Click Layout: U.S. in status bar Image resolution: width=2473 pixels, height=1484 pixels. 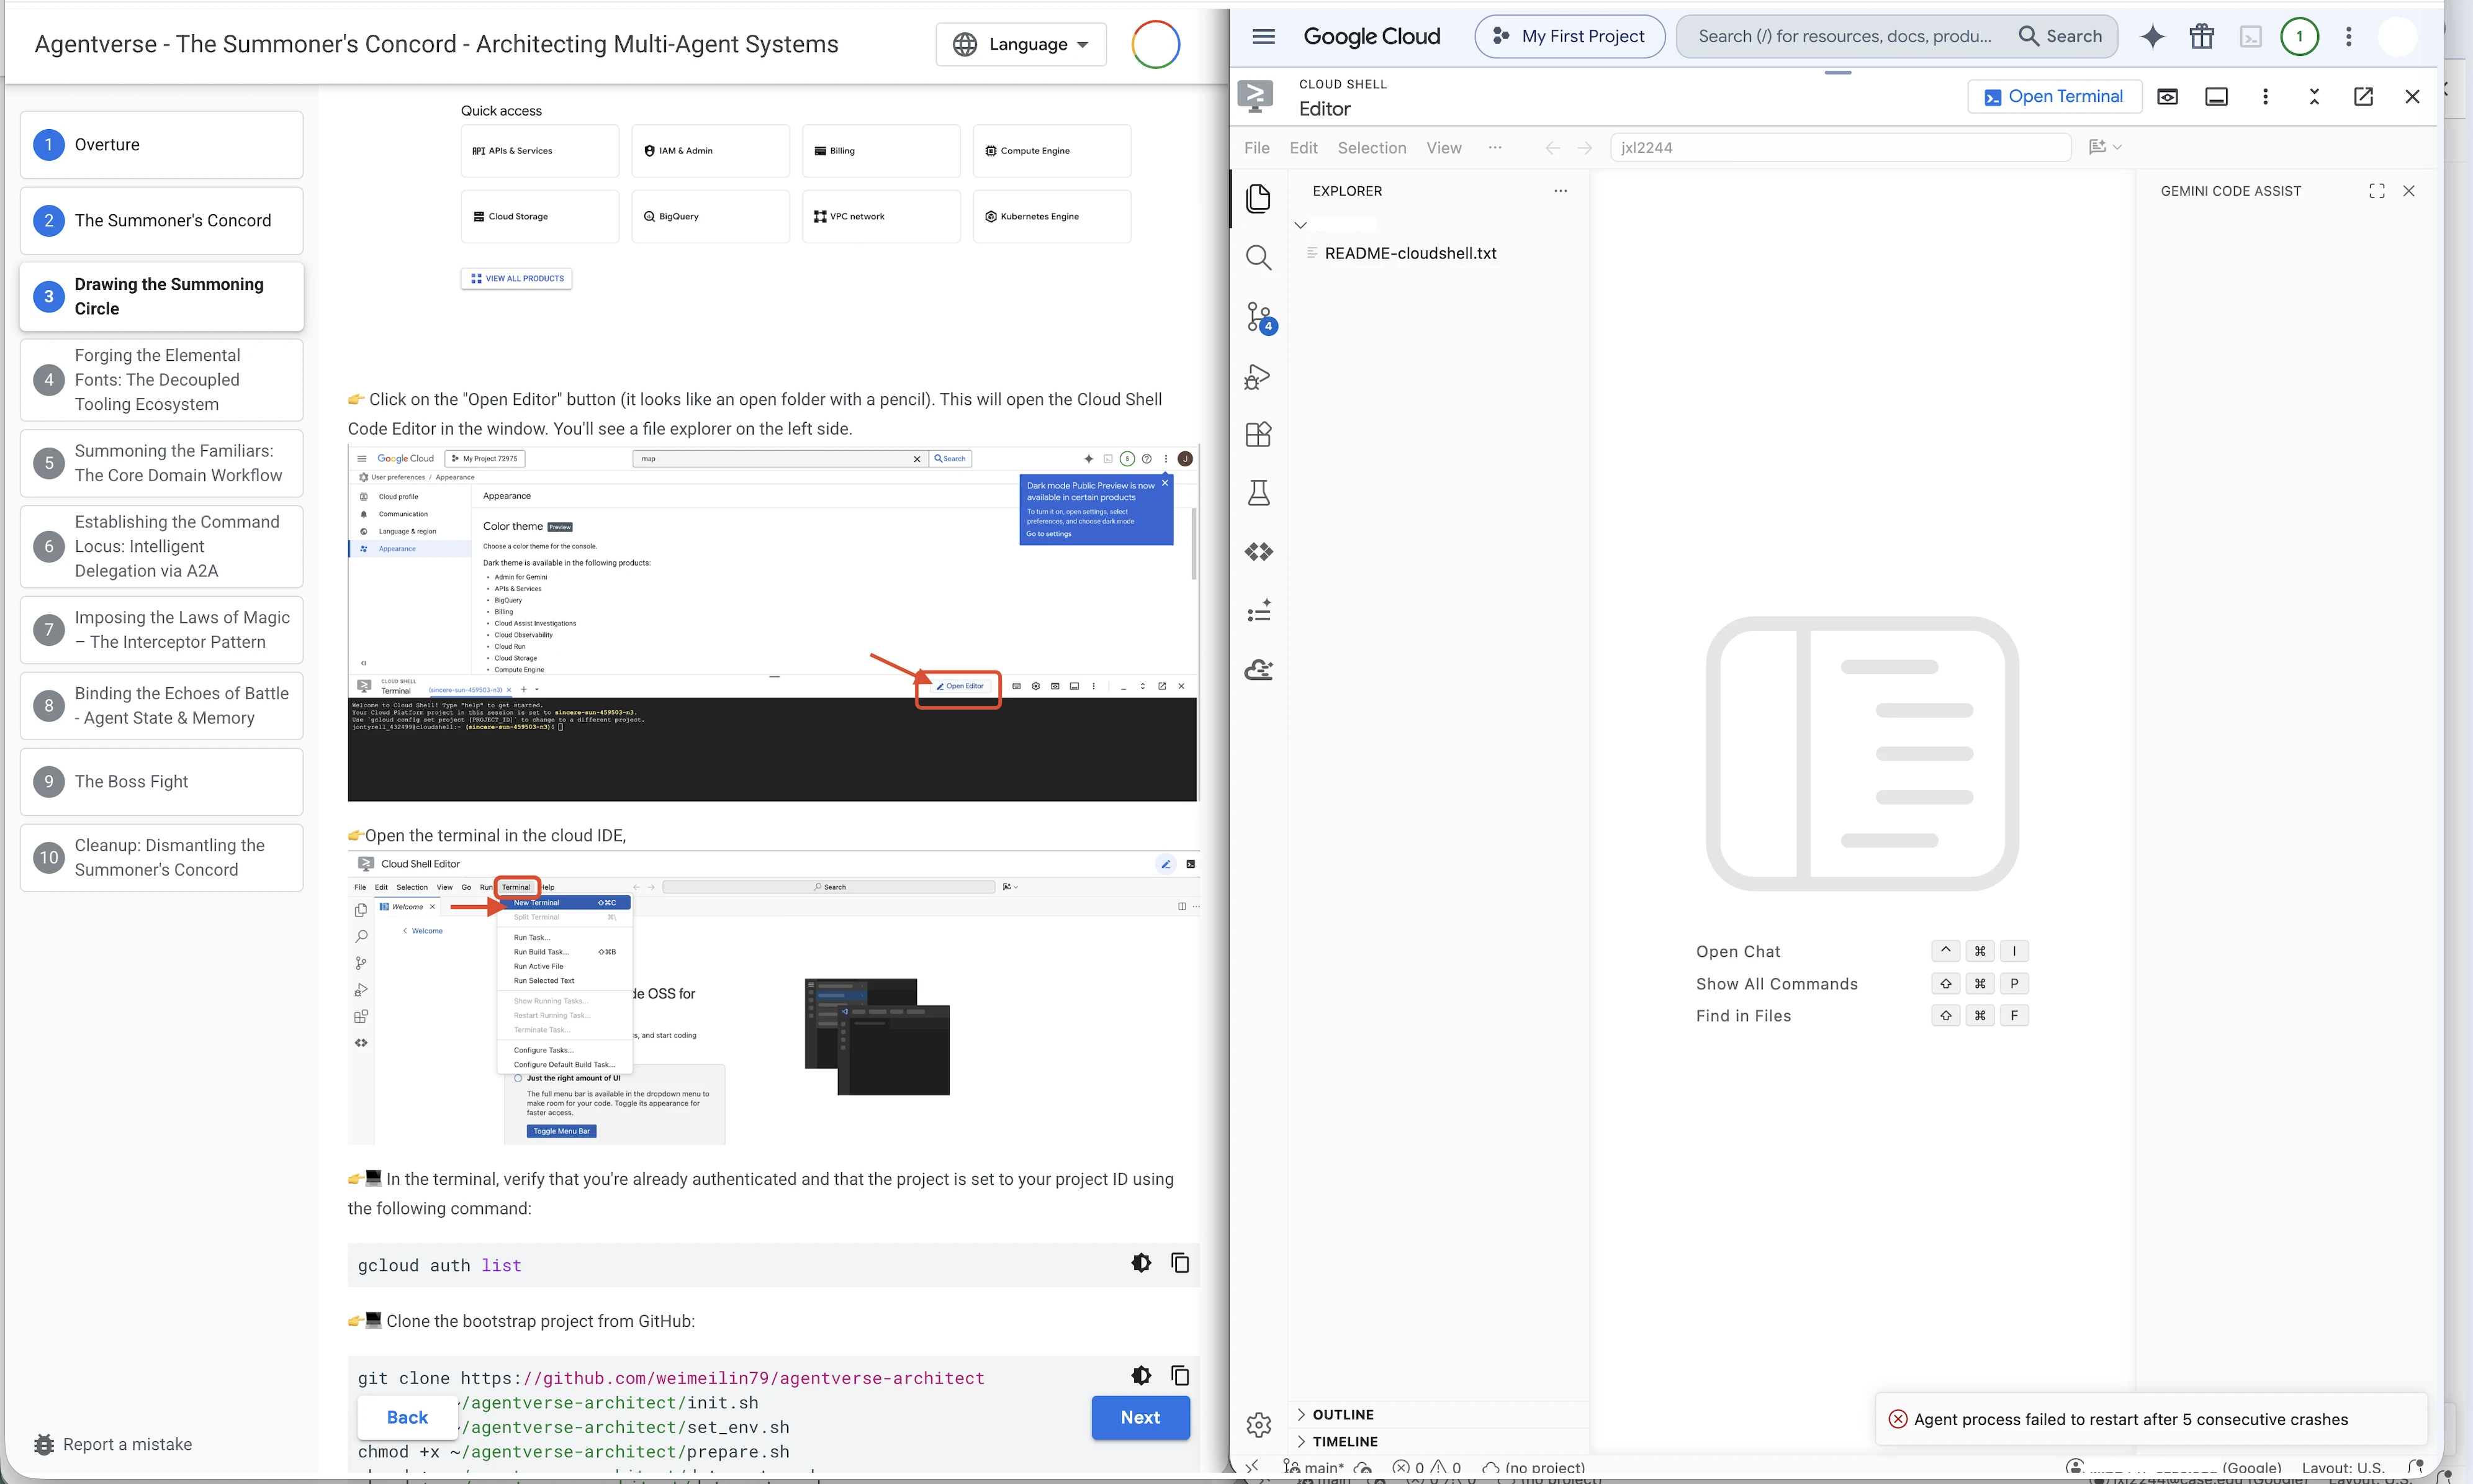point(2342,1468)
